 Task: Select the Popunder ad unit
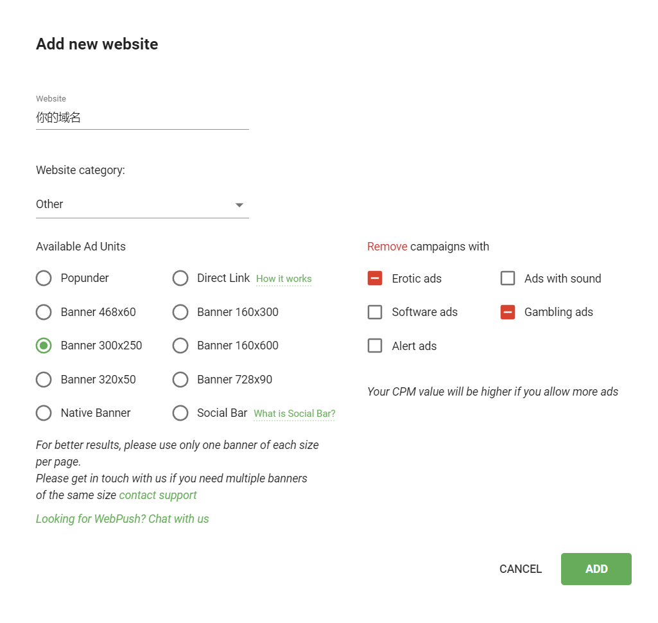(x=44, y=278)
